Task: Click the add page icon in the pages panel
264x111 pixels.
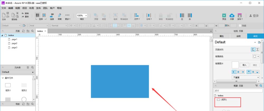Action: coord(23,31)
